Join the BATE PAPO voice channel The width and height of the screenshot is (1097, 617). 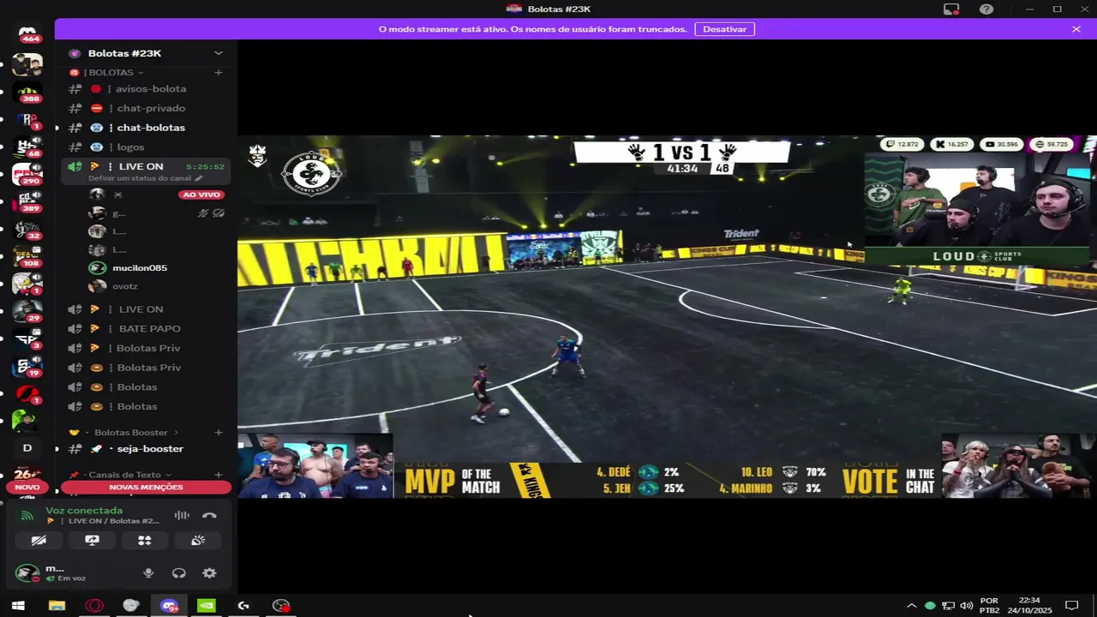click(x=146, y=329)
